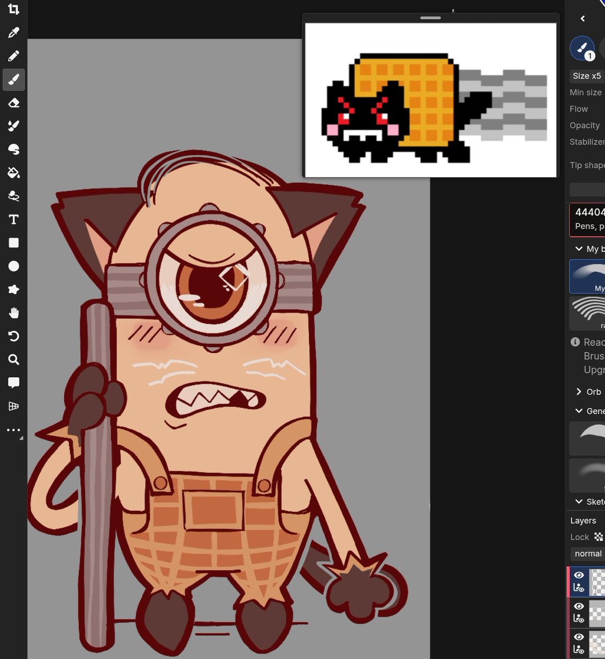Click the Lock label in Layers panel
The height and width of the screenshot is (659, 605).
(580, 537)
